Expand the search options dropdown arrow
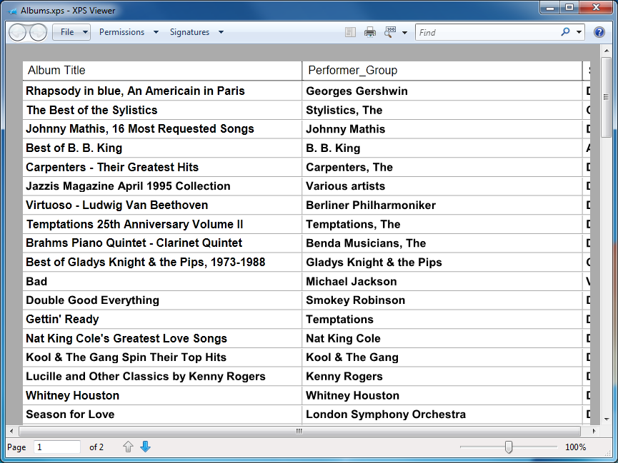618x463 pixels. click(x=578, y=32)
